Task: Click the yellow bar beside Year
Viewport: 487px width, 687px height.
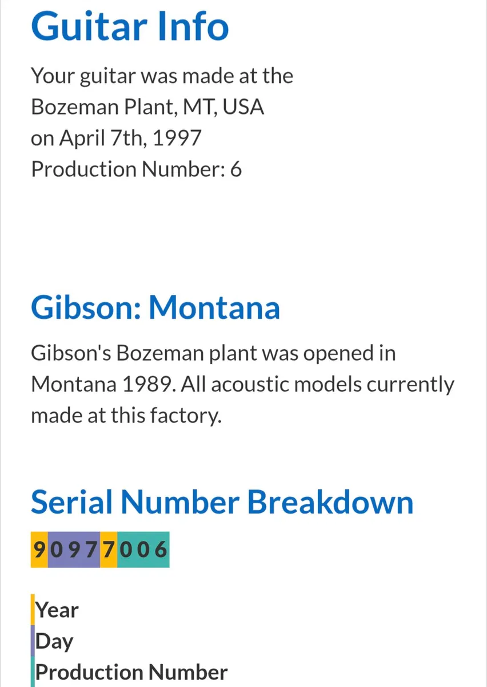Action: point(33,610)
